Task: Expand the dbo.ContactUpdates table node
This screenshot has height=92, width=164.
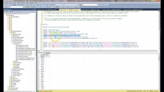Action: pyautogui.click(x=11, y=37)
